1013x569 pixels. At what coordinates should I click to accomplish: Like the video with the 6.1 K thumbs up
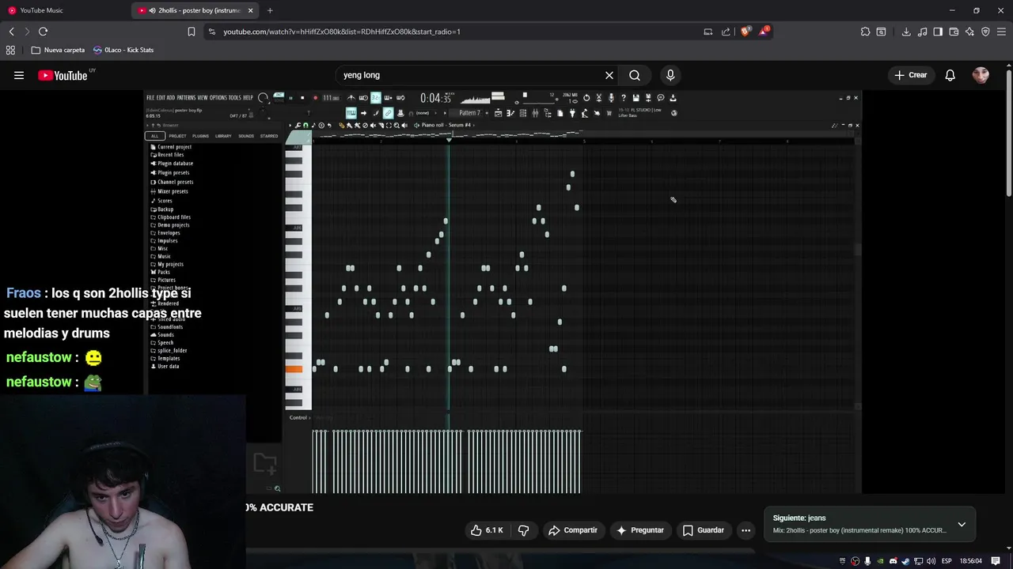(x=487, y=530)
